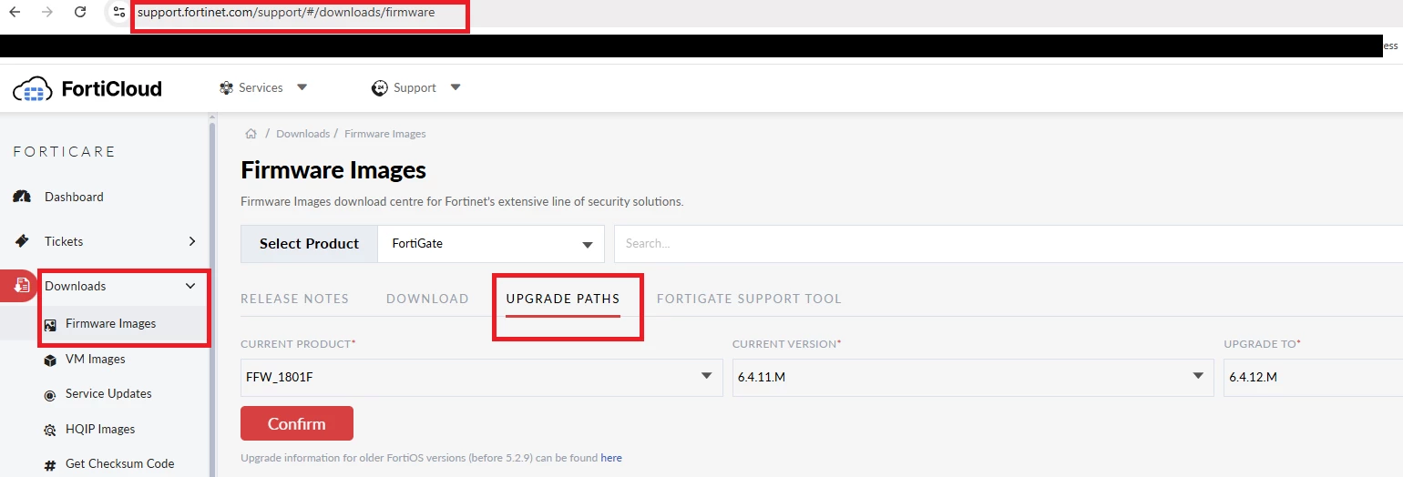
Task: Click the Firmware Images page heading
Action: [x=333, y=170]
